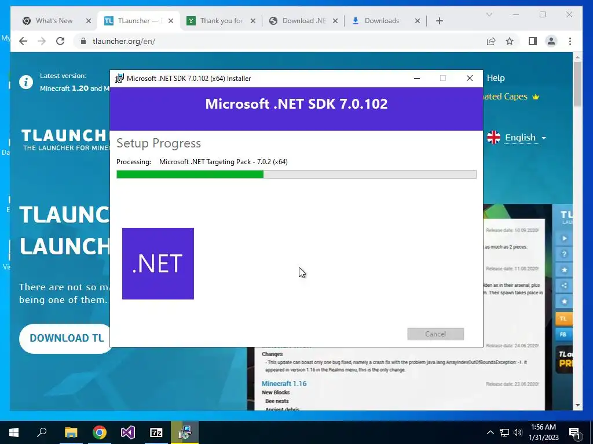Click the page vertical scrollbar thumb
This screenshot has height=444, width=593.
point(577,84)
